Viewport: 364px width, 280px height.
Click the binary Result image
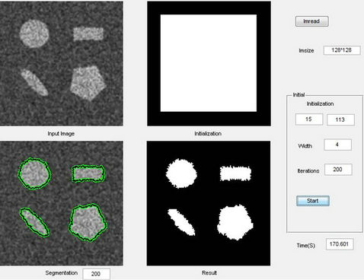pyautogui.click(x=209, y=203)
